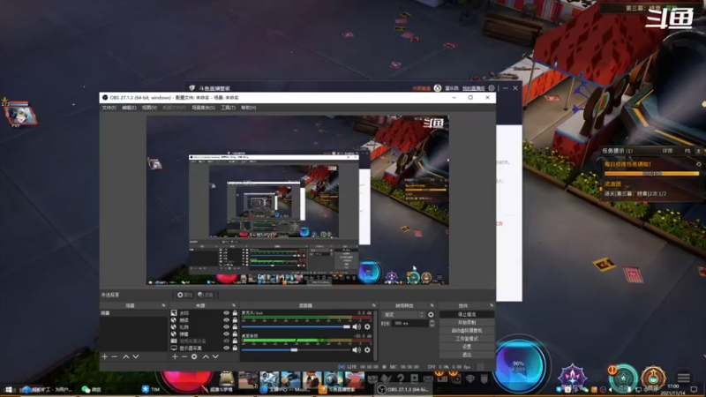Open the 渐变 transition type dropdown
706x397 pixels.
coord(403,315)
